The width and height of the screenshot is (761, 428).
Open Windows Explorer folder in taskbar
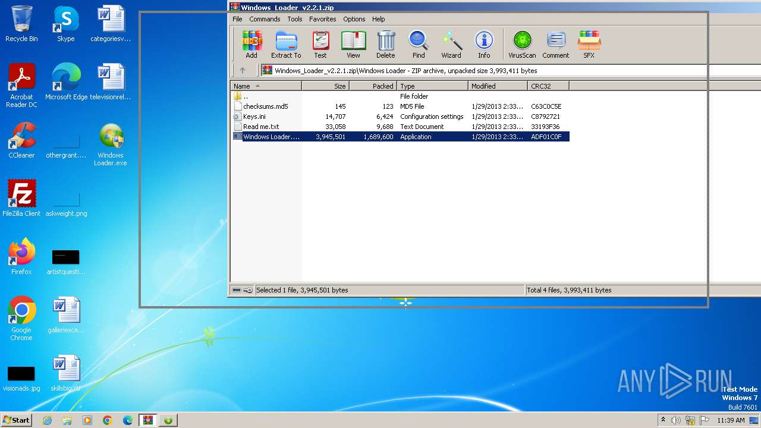(x=67, y=420)
